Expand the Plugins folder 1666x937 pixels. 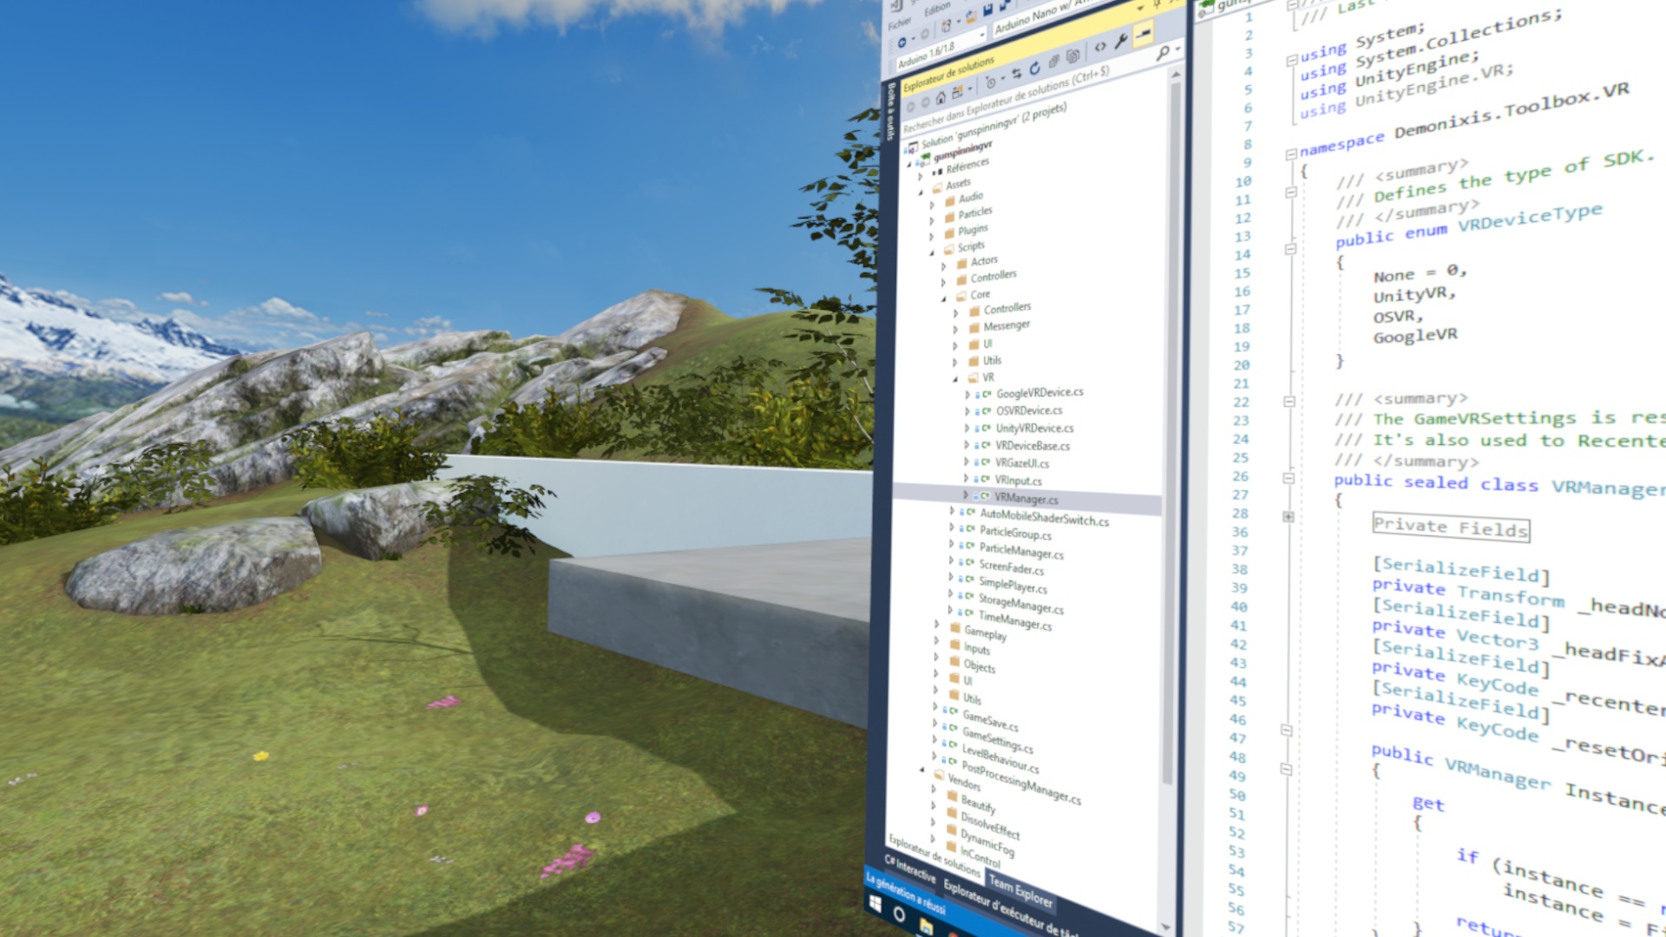(933, 237)
